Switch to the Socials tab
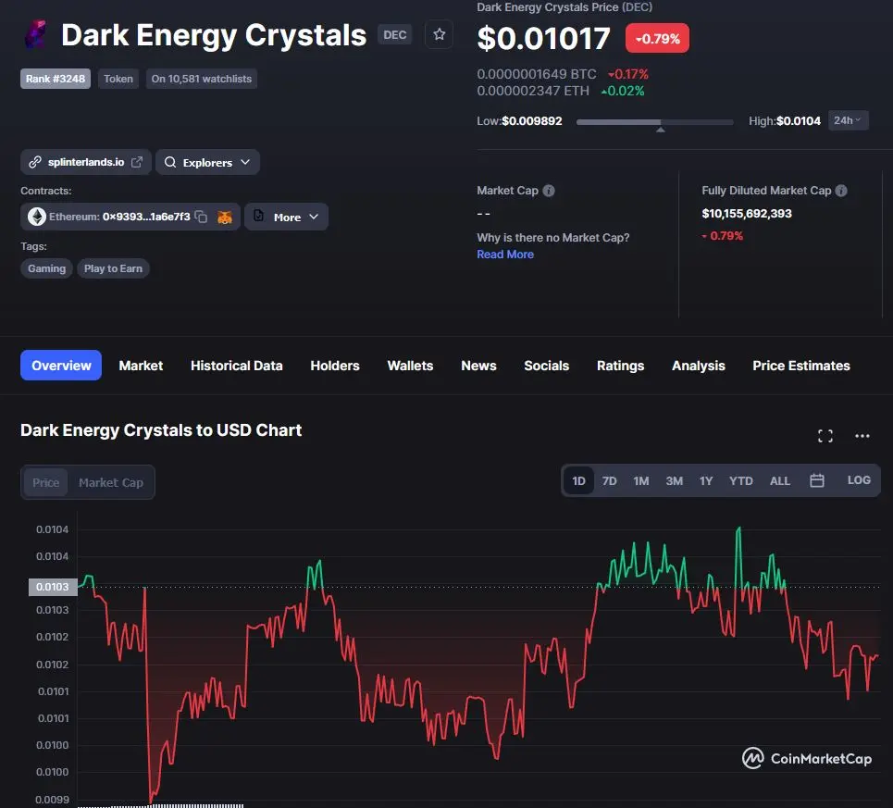Screen dimensions: 893x808 [546, 366]
